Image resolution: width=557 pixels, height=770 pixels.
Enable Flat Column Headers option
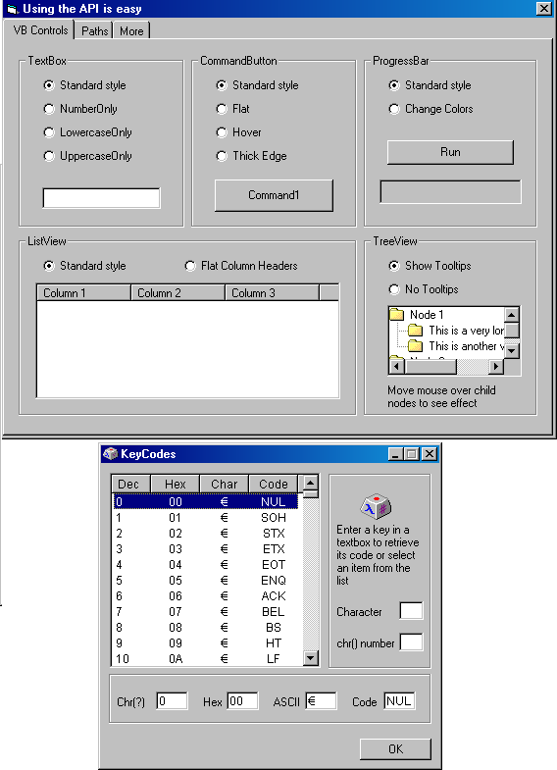[x=190, y=266]
